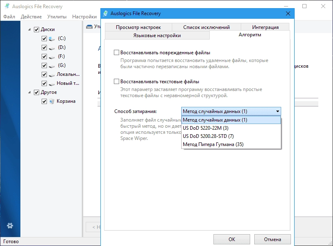333x246 pixels.
Task: Click the Способ затирания label
Action: [x=135, y=111]
